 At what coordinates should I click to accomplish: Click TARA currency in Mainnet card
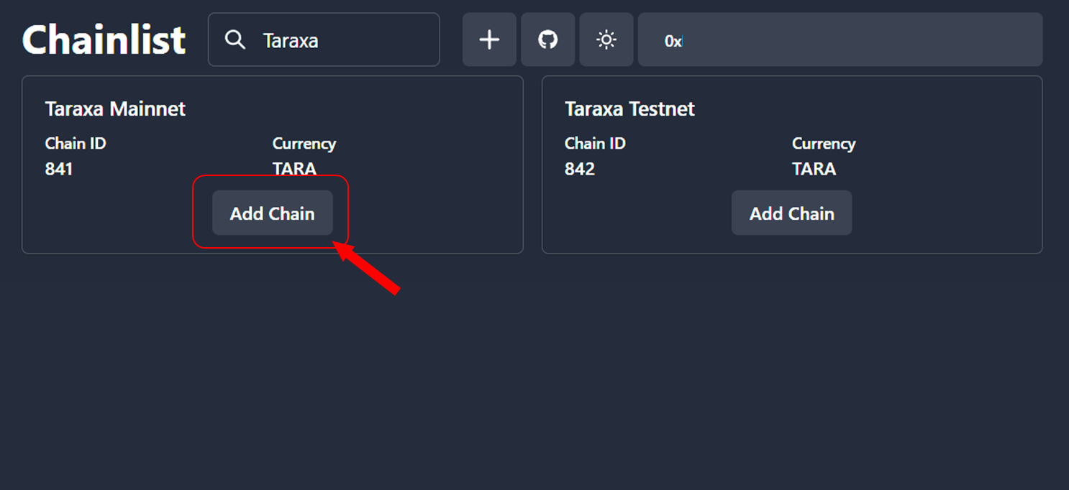pyautogui.click(x=294, y=170)
